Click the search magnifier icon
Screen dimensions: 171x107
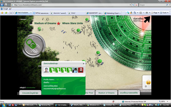[x=167, y=5]
